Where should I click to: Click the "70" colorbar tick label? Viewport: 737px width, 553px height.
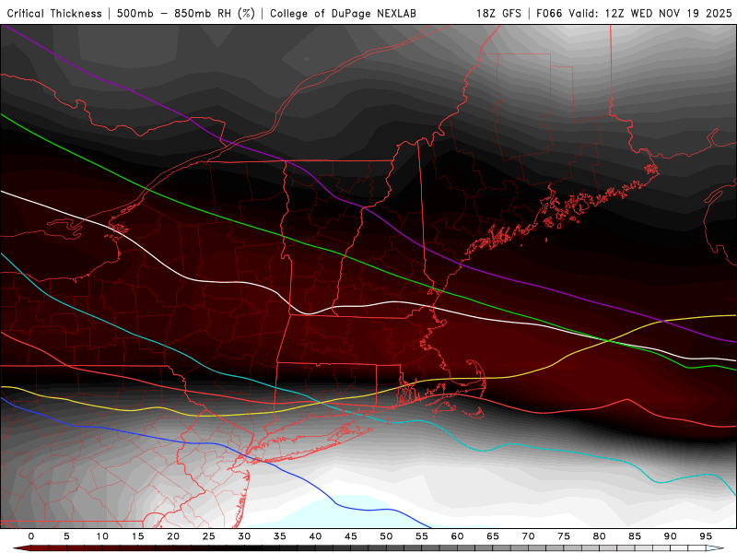coord(528,536)
